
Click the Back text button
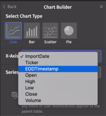[x=12, y=7]
